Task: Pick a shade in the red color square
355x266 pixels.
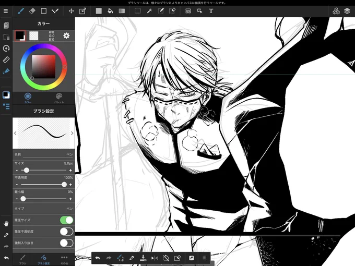Action: coord(44,67)
